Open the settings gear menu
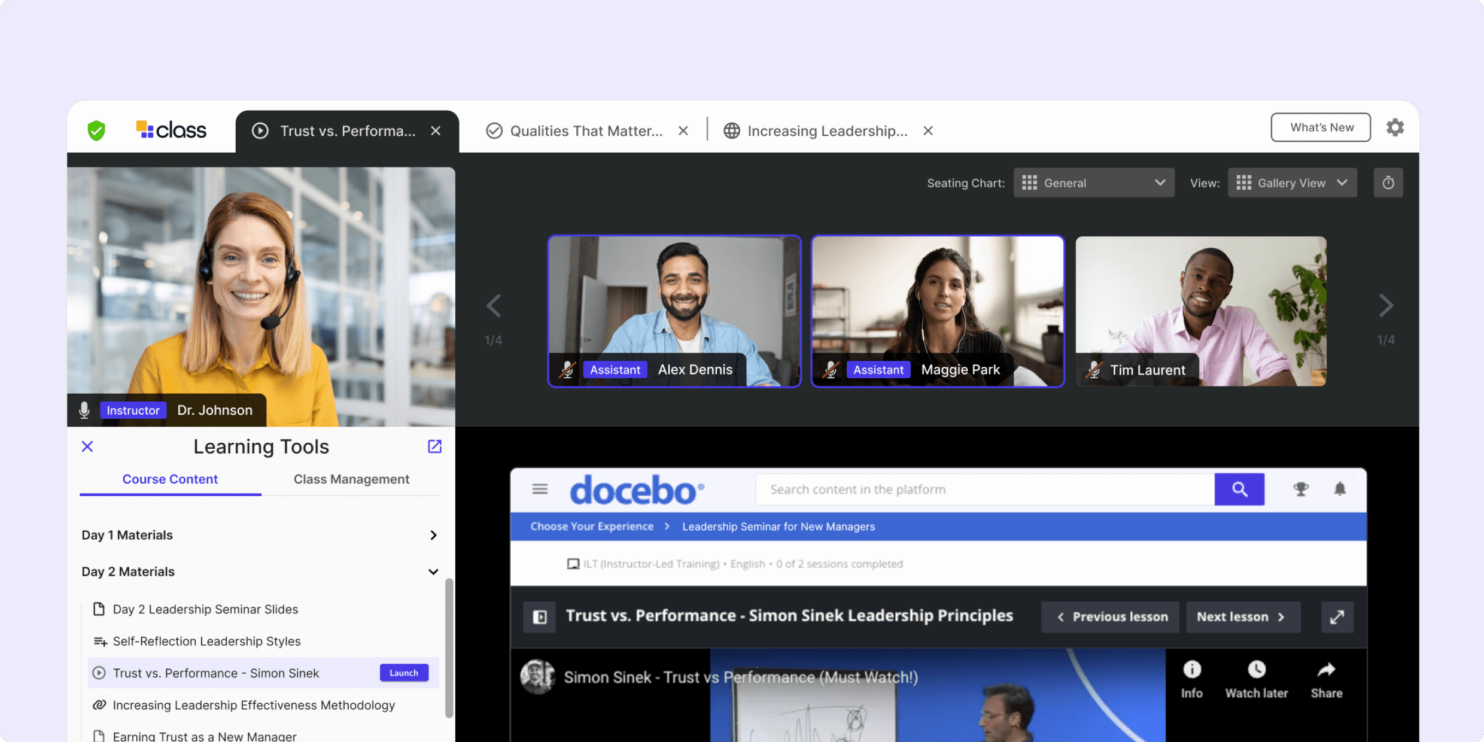The height and width of the screenshot is (742, 1484). point(1395,127)
